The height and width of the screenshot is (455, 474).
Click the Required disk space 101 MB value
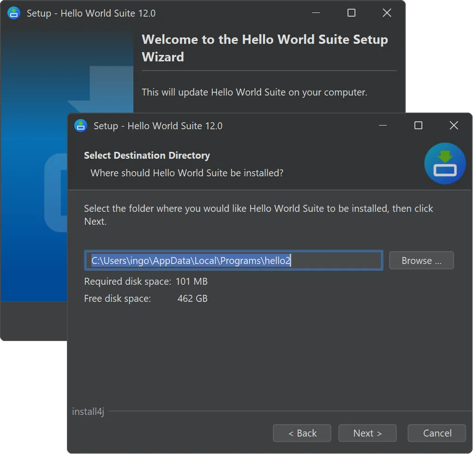[192, 281]
